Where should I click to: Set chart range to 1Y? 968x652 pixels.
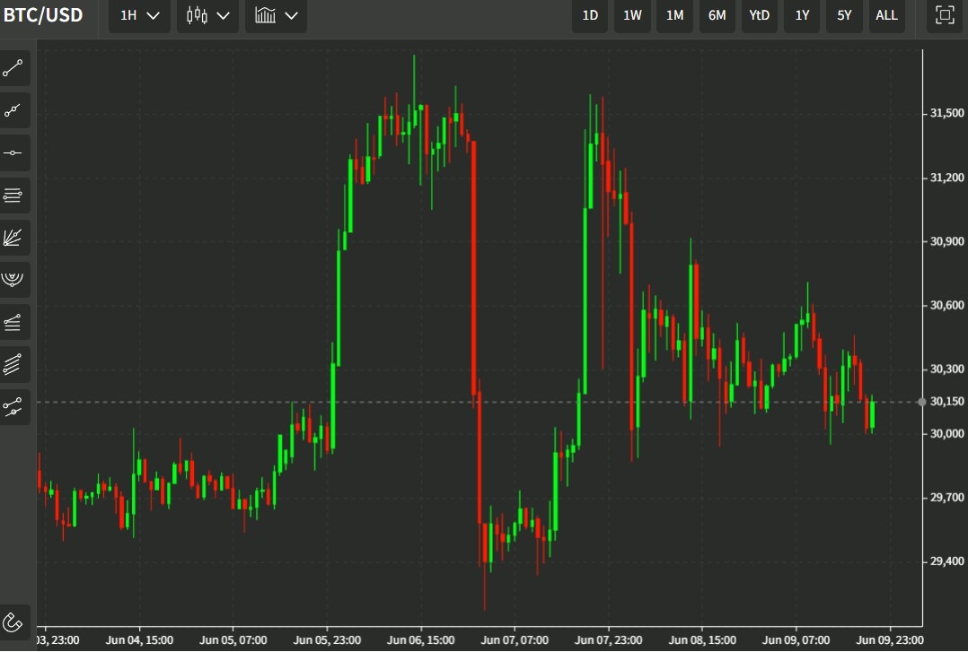(802, 15)
